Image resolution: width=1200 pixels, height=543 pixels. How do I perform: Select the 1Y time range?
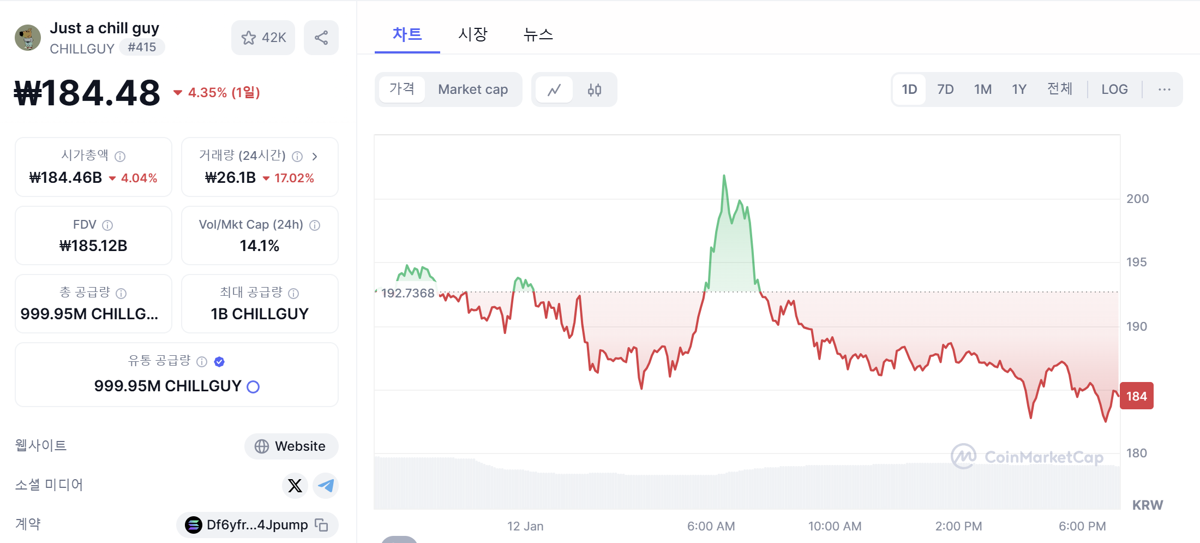(1019, 89)
